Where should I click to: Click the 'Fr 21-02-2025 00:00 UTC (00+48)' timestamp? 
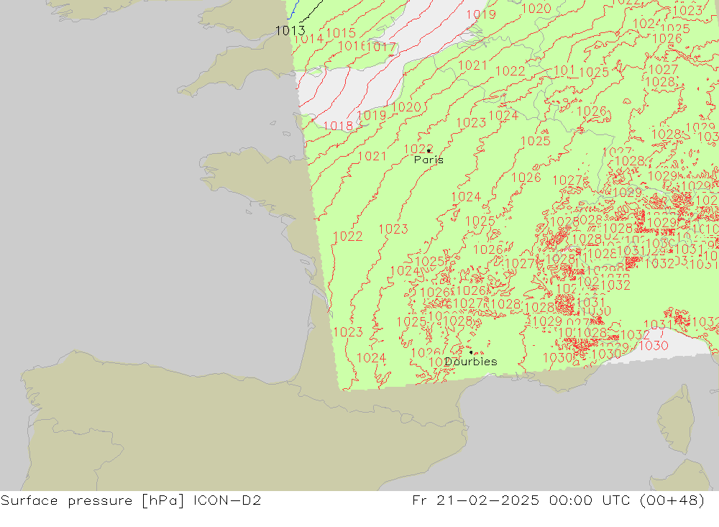pyautogui.click(x=558, y=500)
